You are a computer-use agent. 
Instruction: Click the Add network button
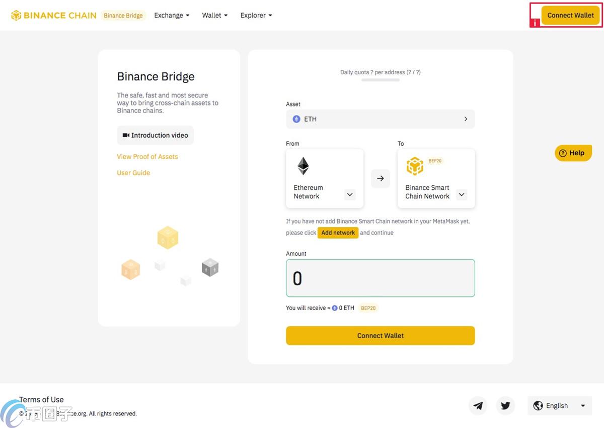click(338, 233)
